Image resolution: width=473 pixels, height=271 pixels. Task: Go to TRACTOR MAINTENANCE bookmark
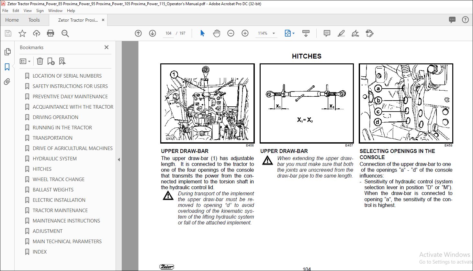coord(60,211)
